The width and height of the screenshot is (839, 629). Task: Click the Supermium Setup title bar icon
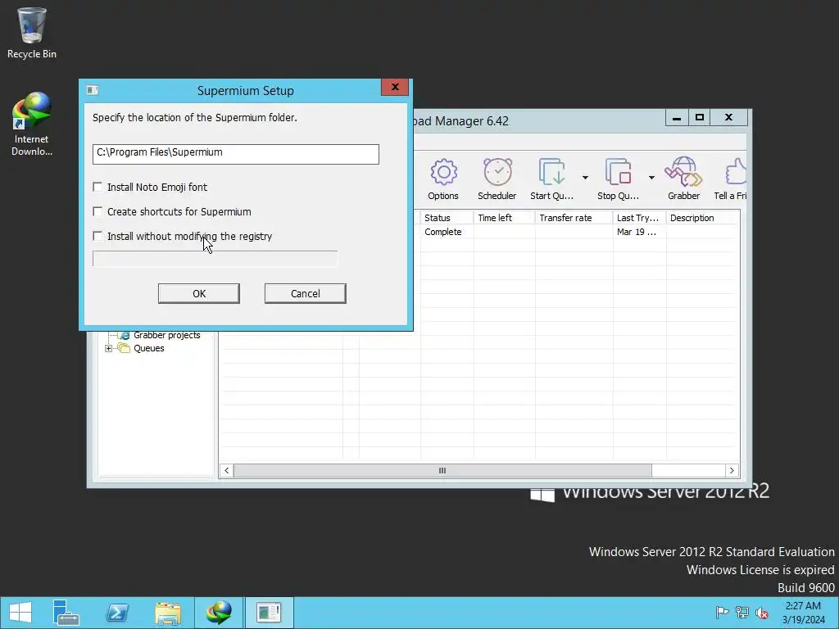93,90
